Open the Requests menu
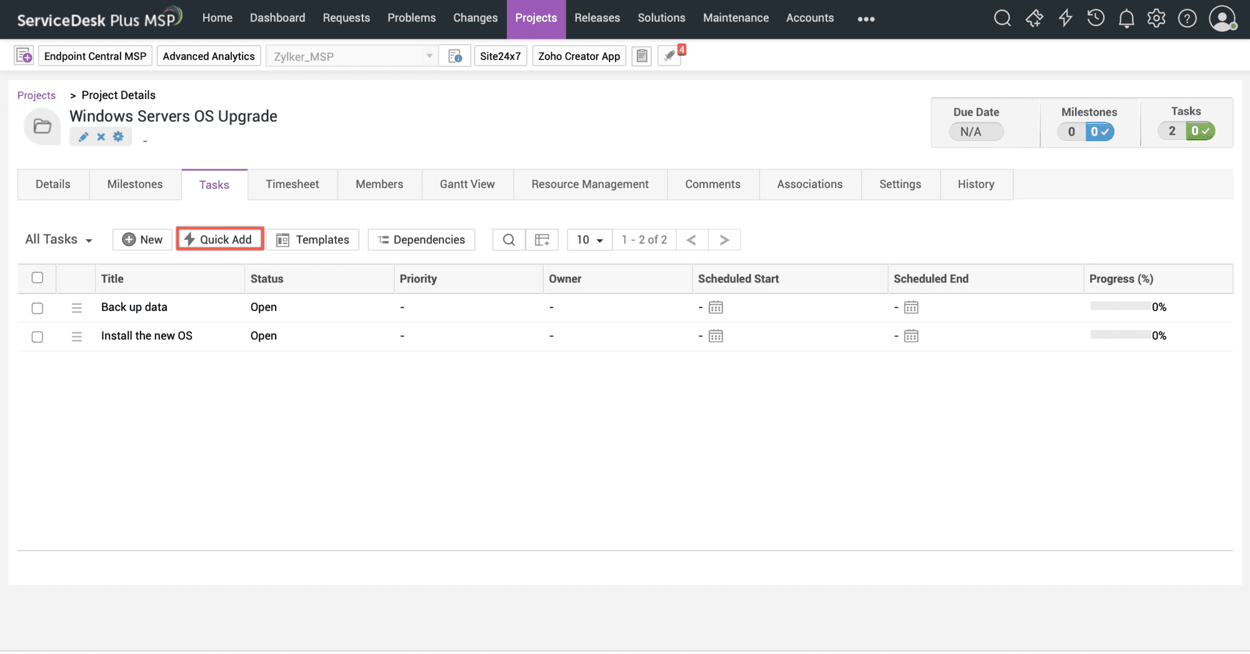 tap(346, 18)
